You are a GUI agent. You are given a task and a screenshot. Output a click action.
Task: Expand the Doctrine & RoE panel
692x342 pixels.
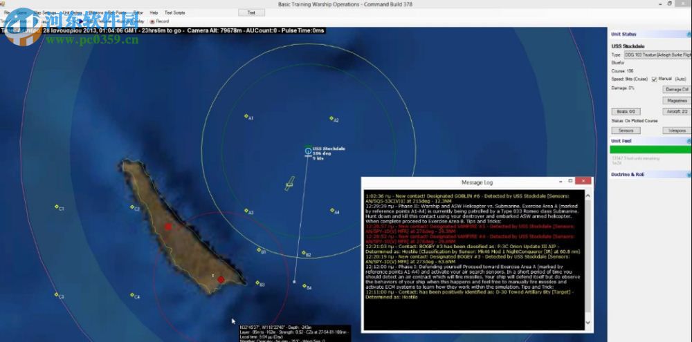point(689,175)
